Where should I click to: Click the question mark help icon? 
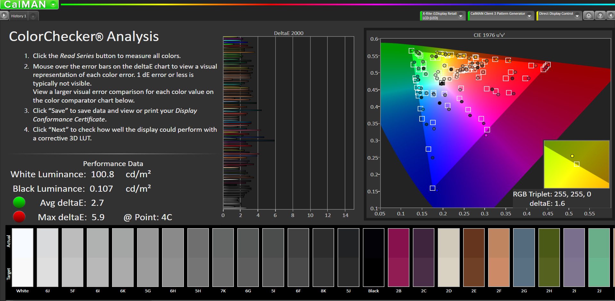click(x=600, y=15)
